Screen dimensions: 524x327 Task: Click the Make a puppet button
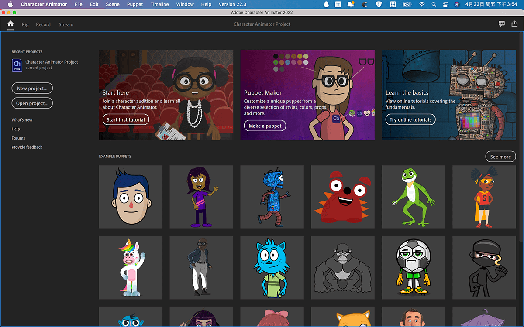pyautogui.click(x=265, y=126)
